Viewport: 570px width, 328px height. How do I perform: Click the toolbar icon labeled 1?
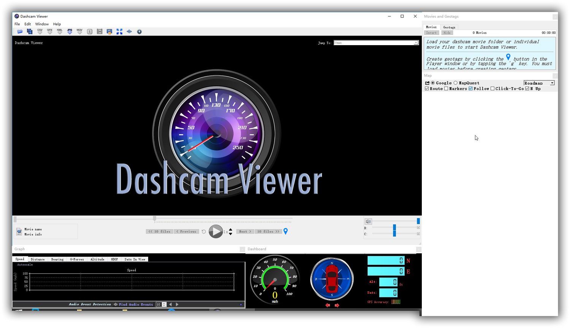point(90,31)
